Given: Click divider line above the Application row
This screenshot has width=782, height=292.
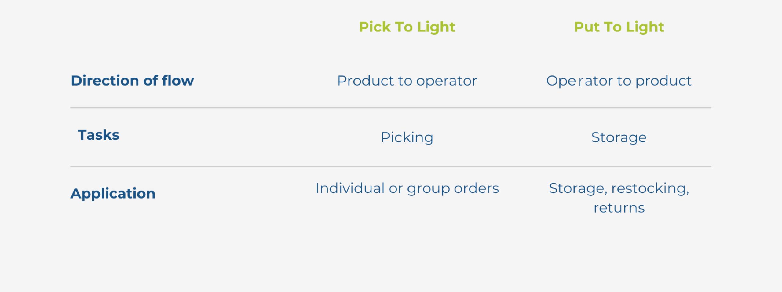Looking at the screenshot, I should [x=391, y=166].
